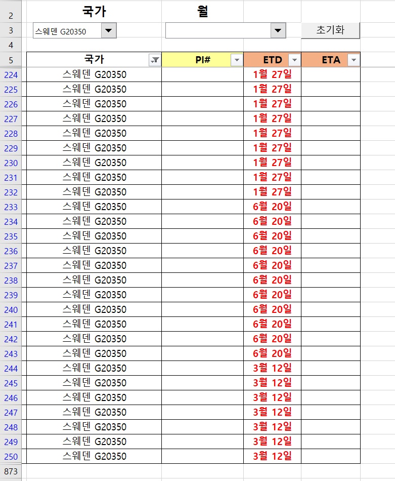Click the empty PI# cell in row 240
Image resolution: width=395 pixels, height=481 pixels.
202,309
